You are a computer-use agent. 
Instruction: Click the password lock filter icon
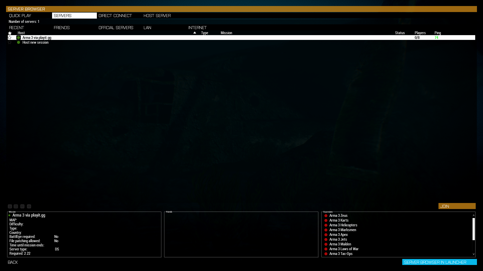10,206
